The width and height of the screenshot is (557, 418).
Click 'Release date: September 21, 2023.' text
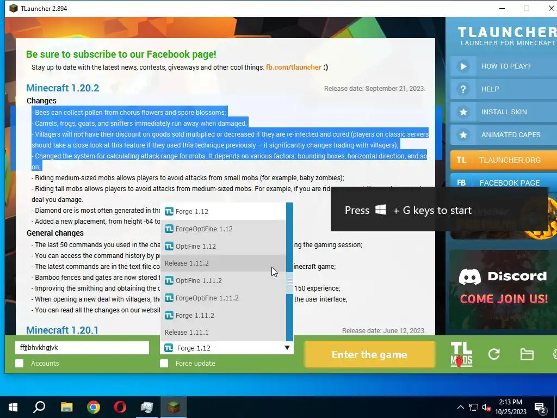(x=375, y=89)
